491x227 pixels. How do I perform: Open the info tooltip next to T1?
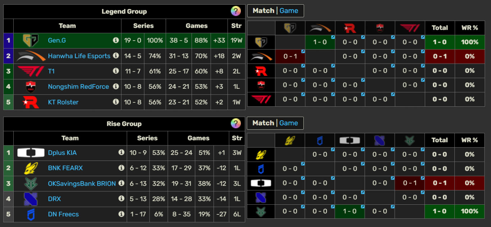tap(116, 71)
